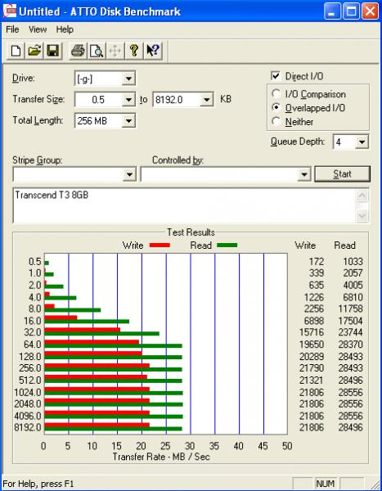Click the Start benchmark button
The image size is (382, 491).
[x=342, y=174]
